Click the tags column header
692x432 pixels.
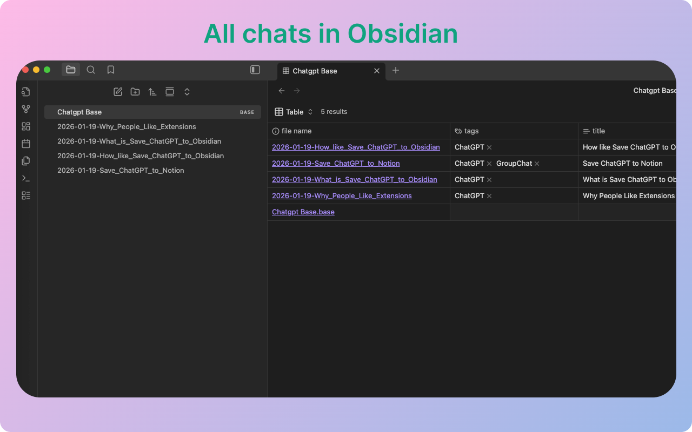[514, 131]
